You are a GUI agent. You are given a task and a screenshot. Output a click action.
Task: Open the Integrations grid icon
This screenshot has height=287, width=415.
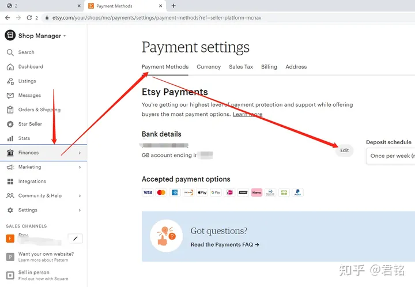pyautogui.click(x=10, y=181)
